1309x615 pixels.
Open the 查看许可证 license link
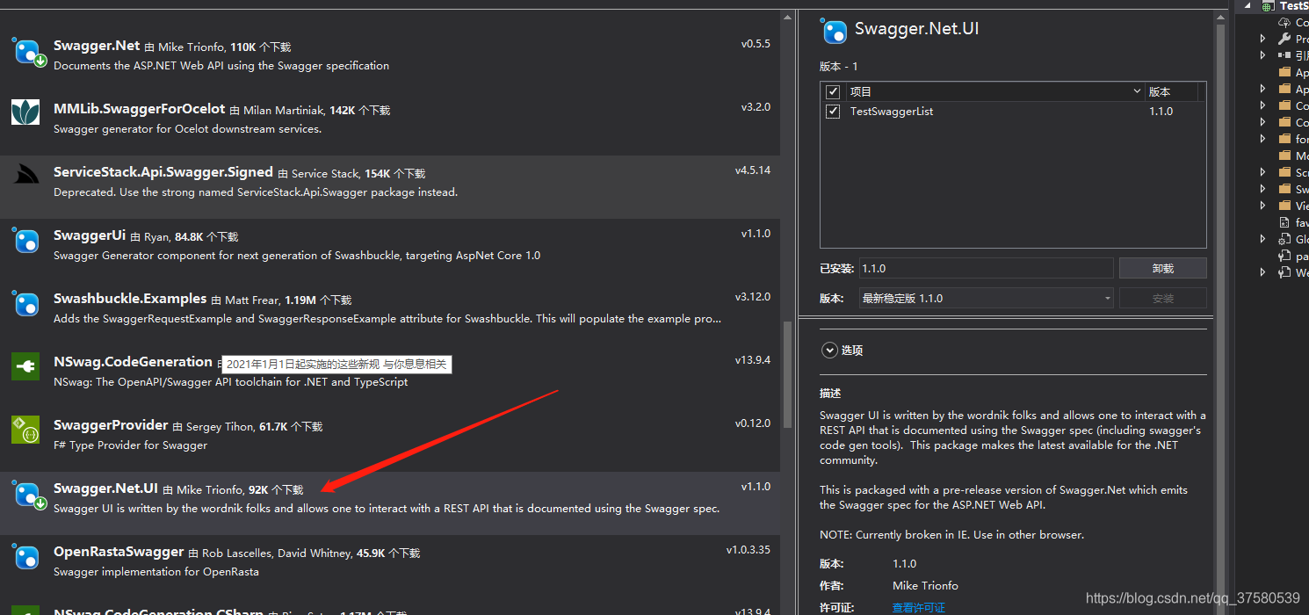pos(919,608)
